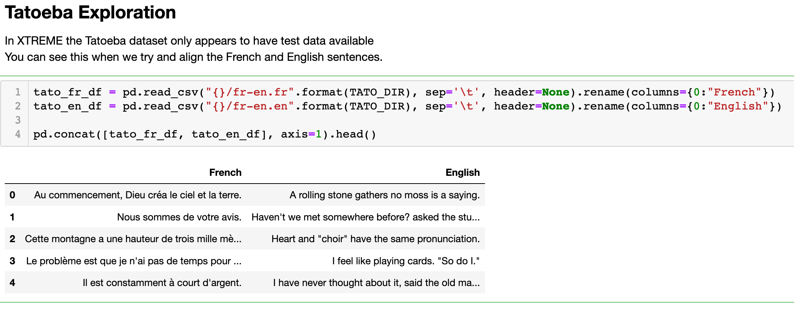Place cursor in the tato_fr_df code line
This screenshot has width=794, height=317.
(x=404, y=92)
